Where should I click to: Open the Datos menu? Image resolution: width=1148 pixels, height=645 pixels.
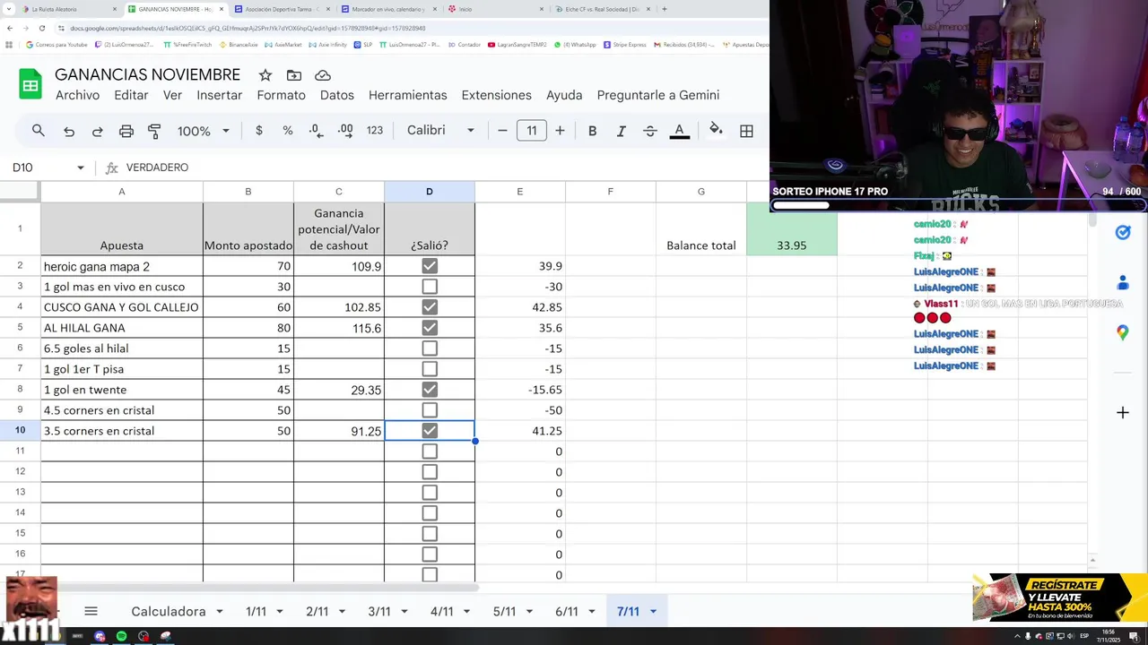point(337,95)
